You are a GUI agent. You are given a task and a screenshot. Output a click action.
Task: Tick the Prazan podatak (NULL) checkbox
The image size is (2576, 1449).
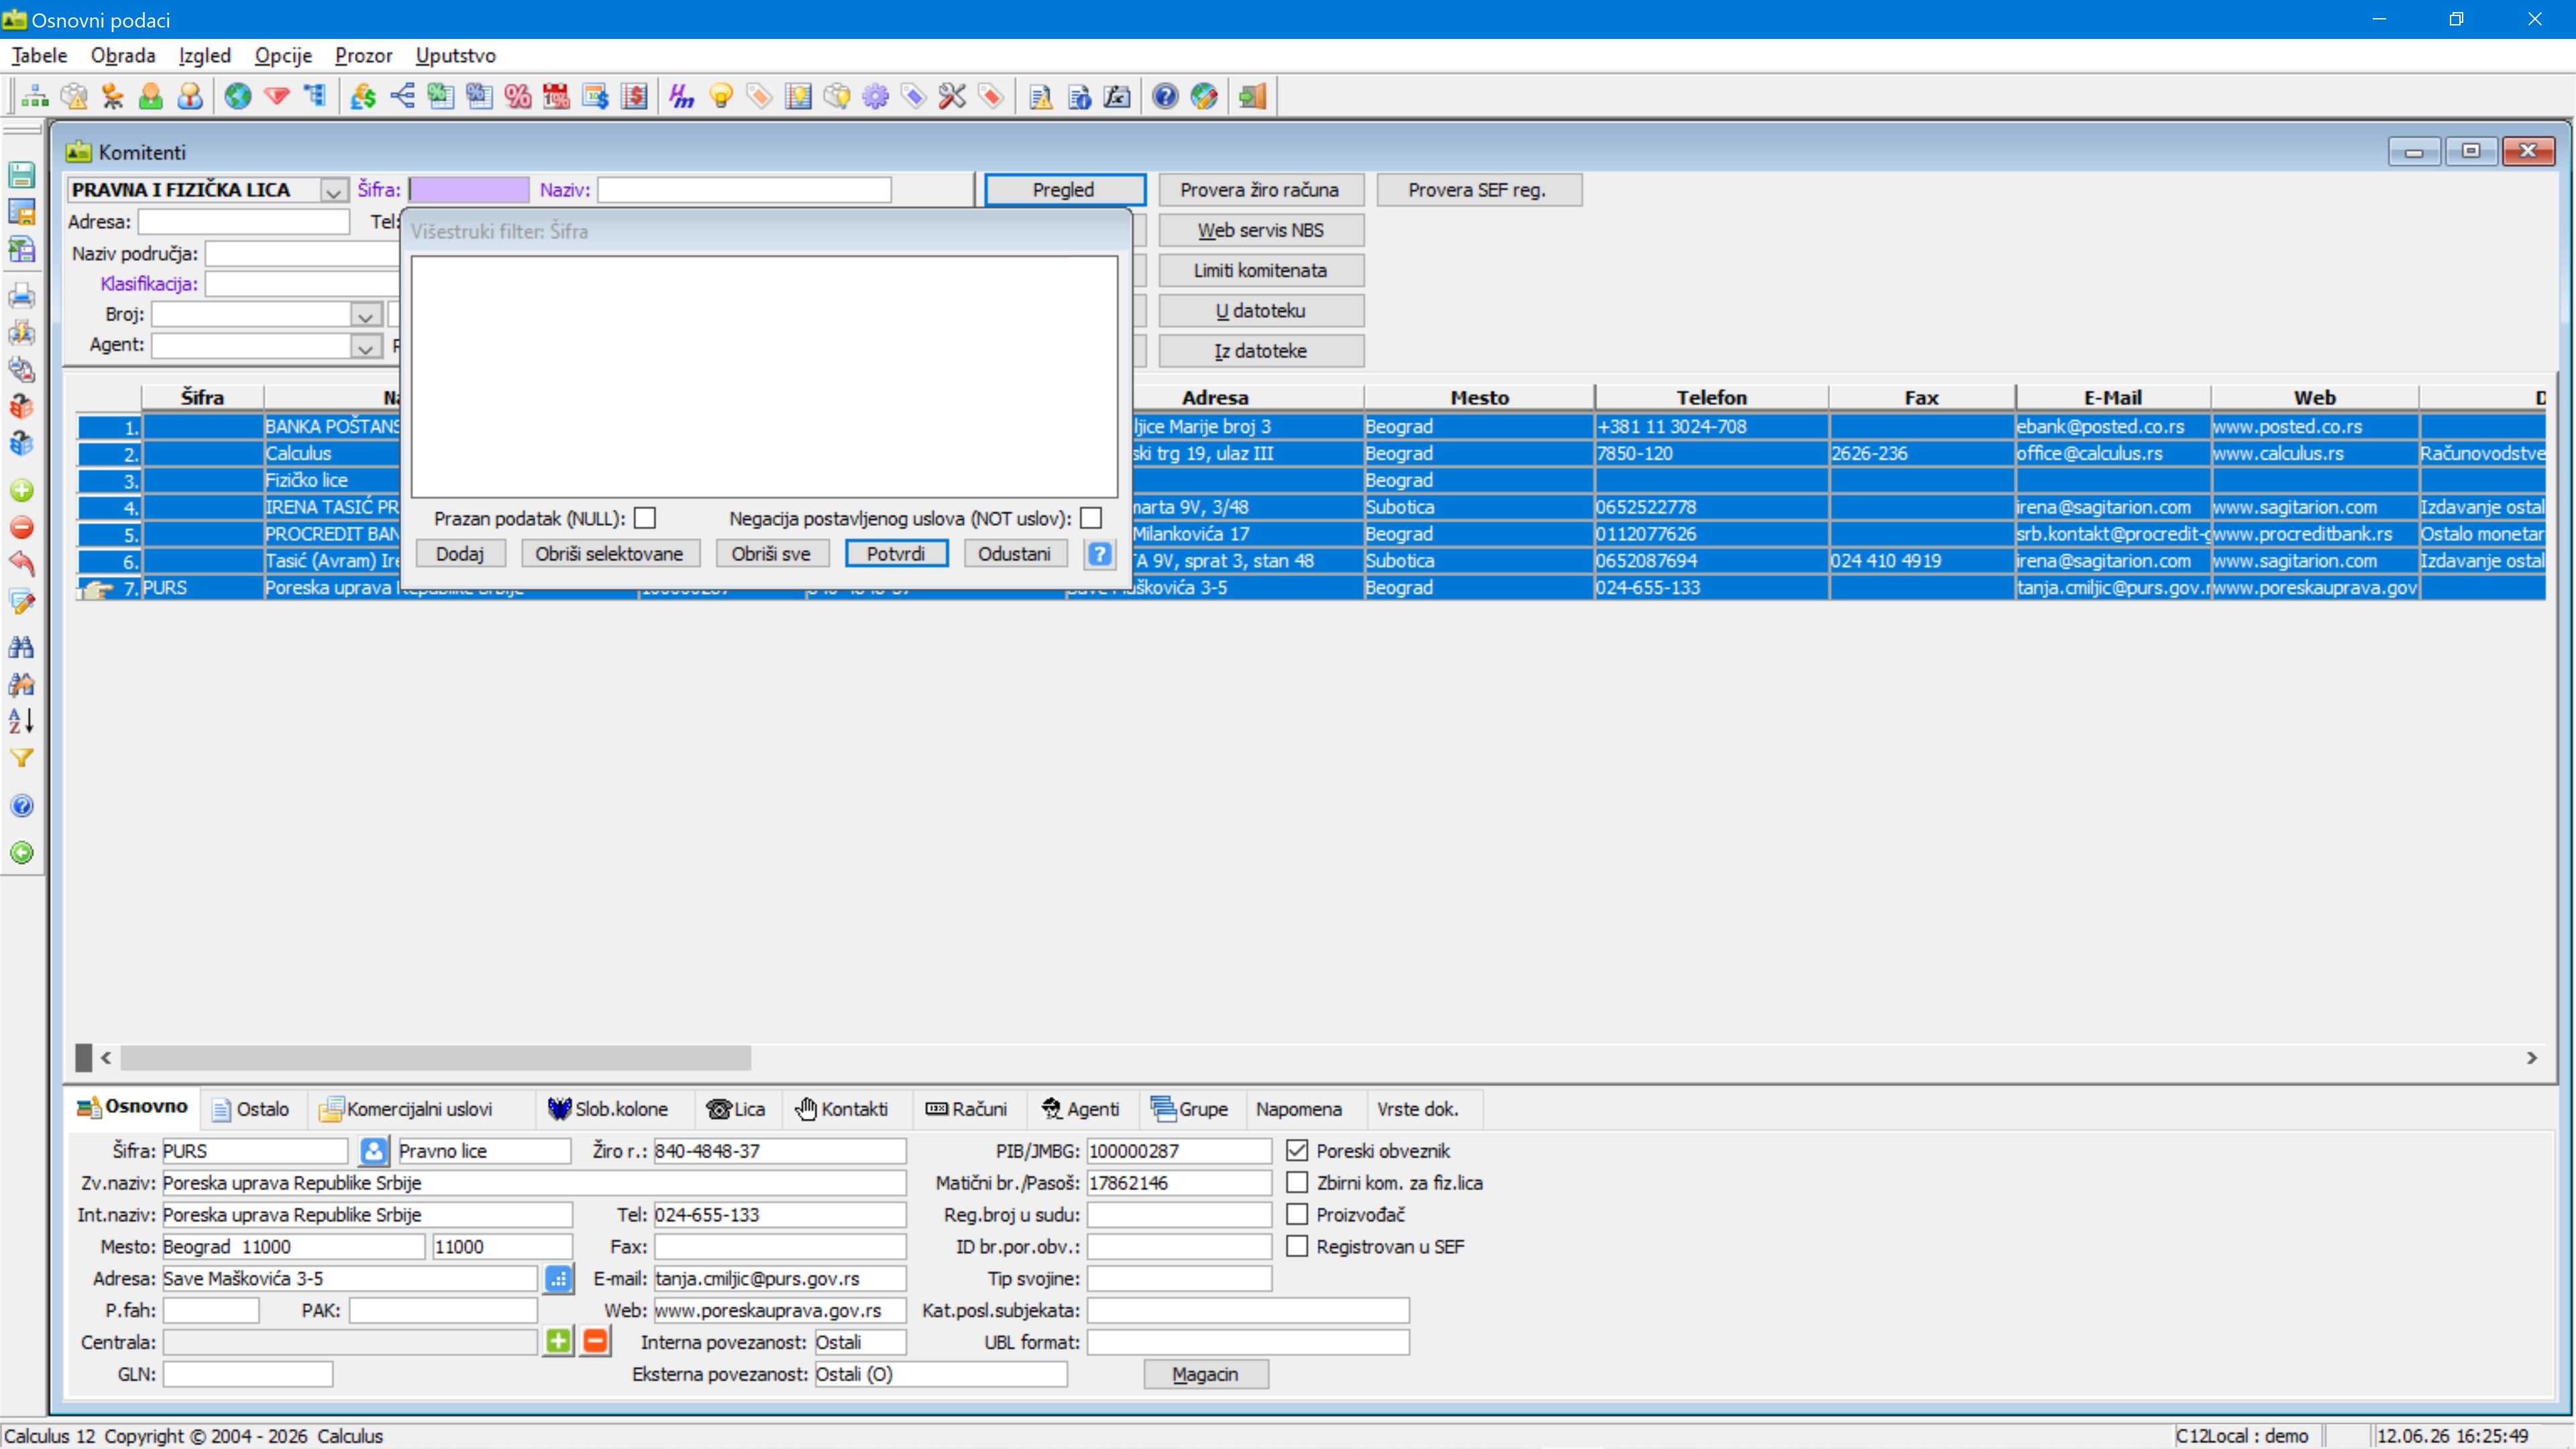coord(645,518)
